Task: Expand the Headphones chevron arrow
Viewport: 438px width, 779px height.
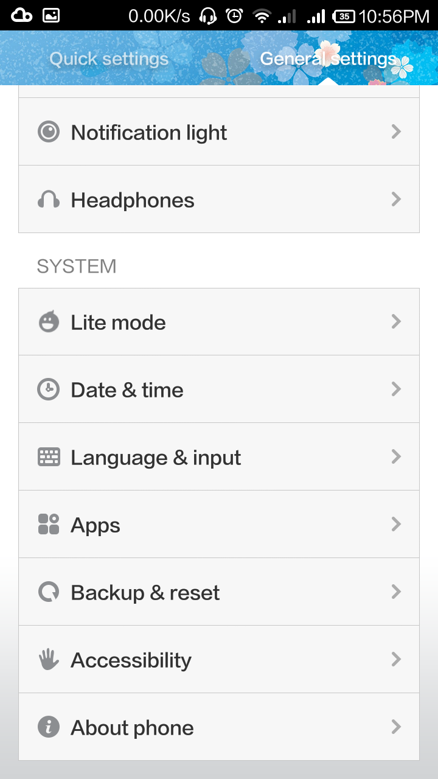Action: [x=396, y=199]
